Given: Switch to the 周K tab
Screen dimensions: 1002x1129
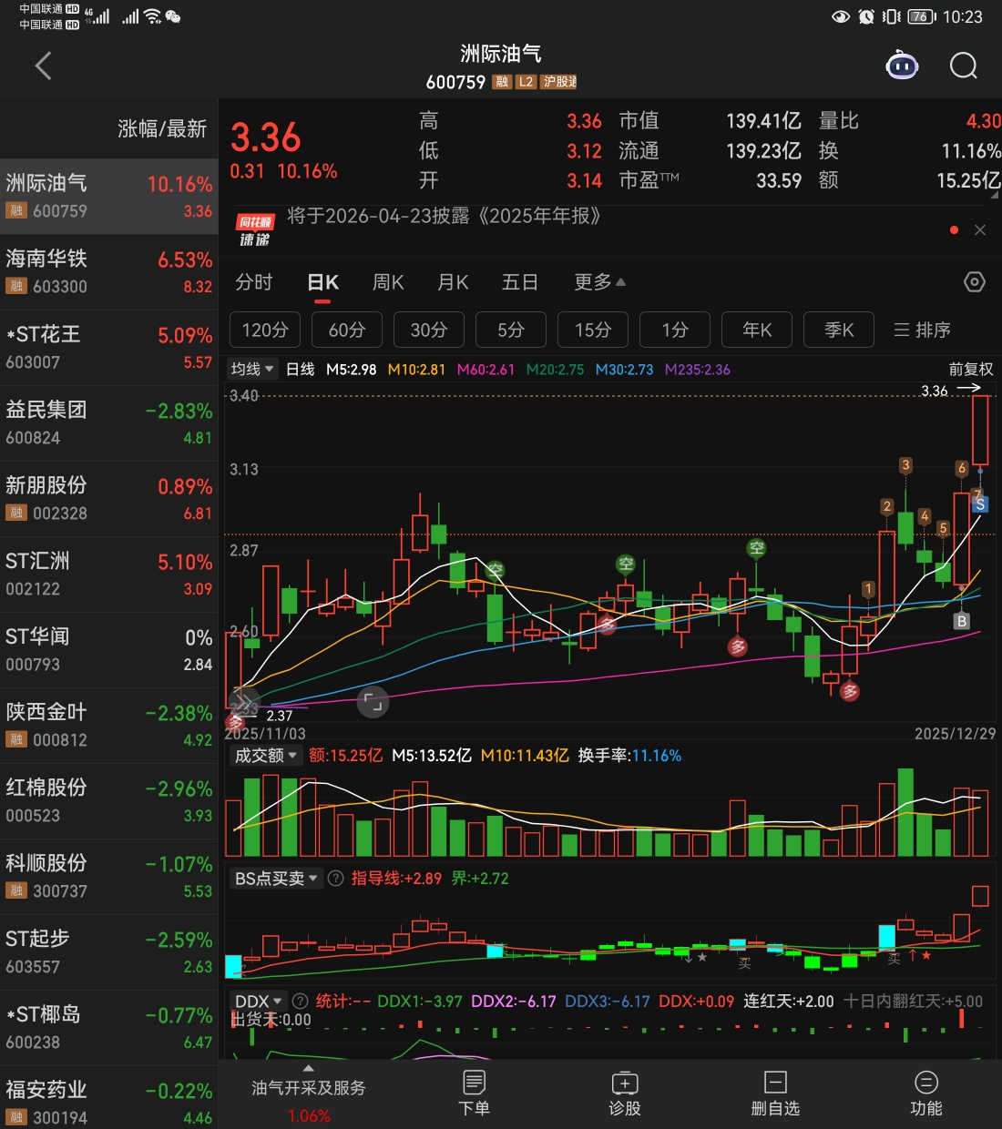Looking at the screenshot, I should 388,282.
